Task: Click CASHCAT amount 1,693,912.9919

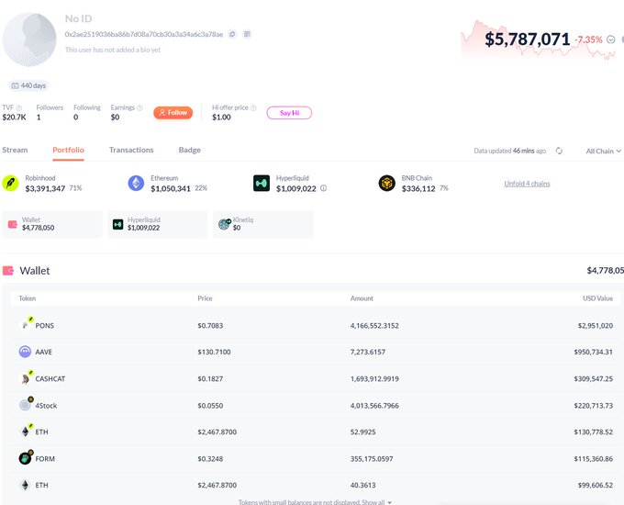Action: (x=374, y=378)
